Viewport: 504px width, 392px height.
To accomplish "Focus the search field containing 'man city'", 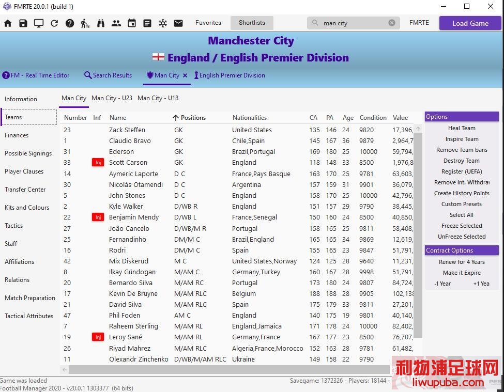I will pyautogui.click(x=354, y=23).
